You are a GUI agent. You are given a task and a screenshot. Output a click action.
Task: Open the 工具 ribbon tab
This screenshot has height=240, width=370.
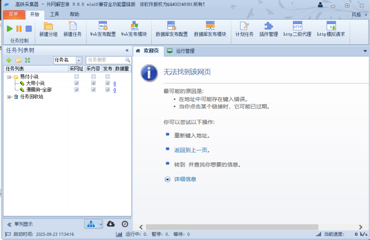(x=54, y=14)
